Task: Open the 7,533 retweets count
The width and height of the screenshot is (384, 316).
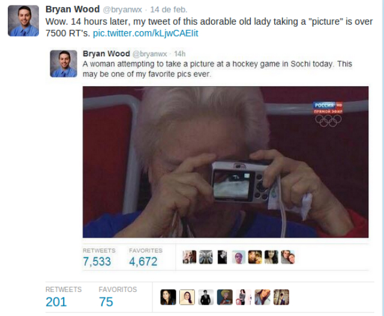Action: [x=97, y=261]
